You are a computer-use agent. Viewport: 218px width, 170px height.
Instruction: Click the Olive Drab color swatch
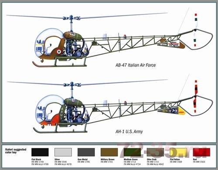pyautogui.click(x=155, y=152)
